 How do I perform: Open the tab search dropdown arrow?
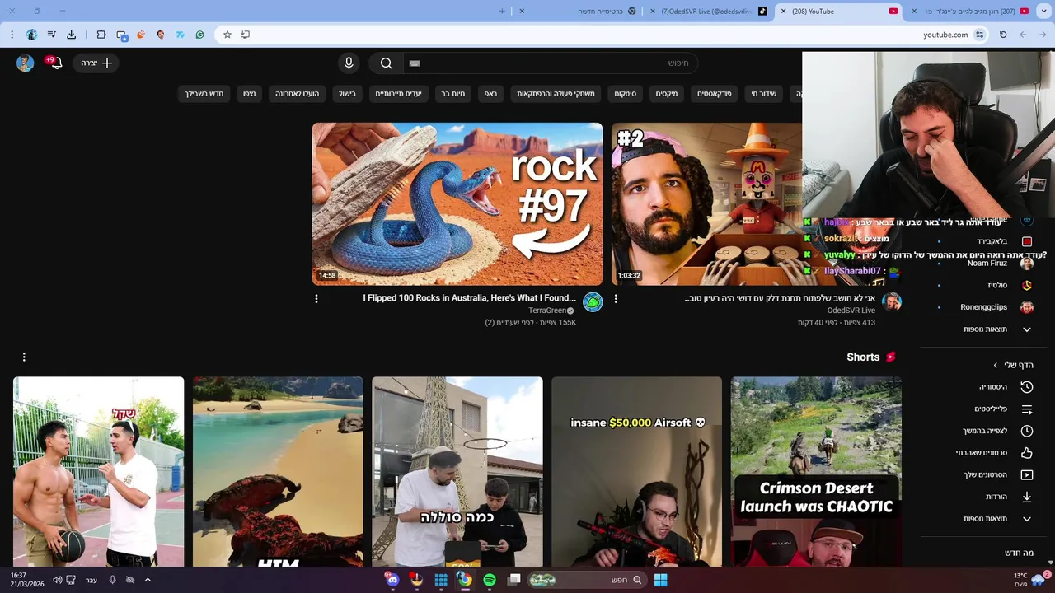tap(1043, 12)
